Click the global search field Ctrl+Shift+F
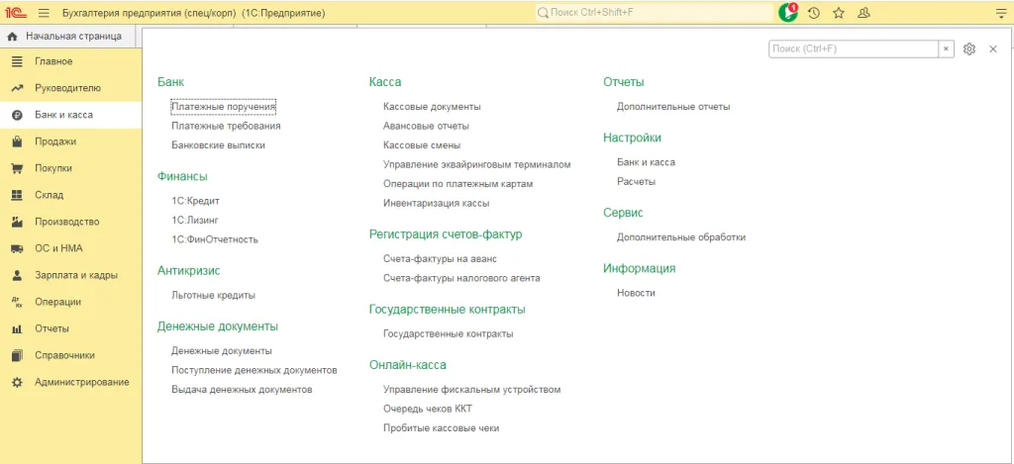1014x464 pixels. coord(654,12)
